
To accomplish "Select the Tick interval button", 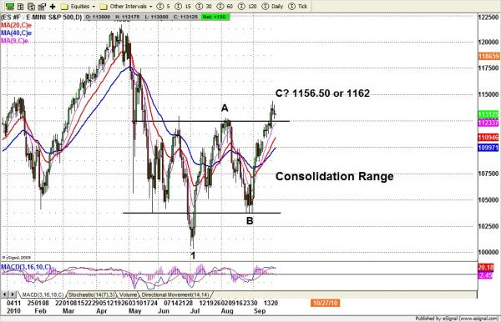I will click(x=297, y=7).
